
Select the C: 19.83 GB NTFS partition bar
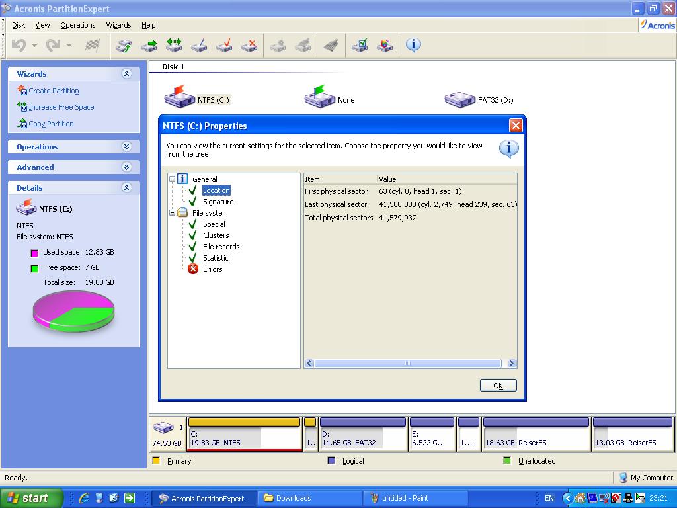click(245, 434)
